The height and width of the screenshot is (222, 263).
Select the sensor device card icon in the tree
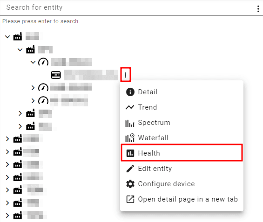(x=56, y=75)
